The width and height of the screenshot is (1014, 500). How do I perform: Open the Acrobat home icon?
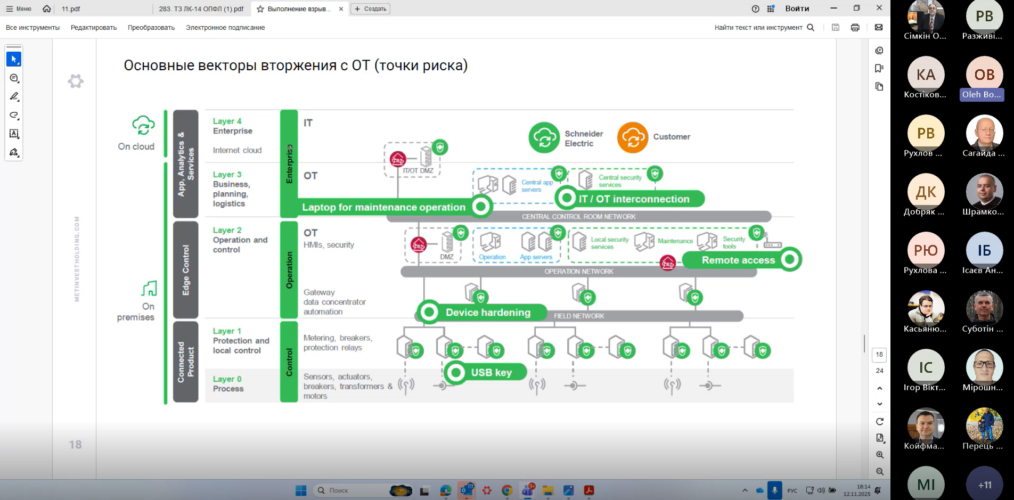point(47,9)
